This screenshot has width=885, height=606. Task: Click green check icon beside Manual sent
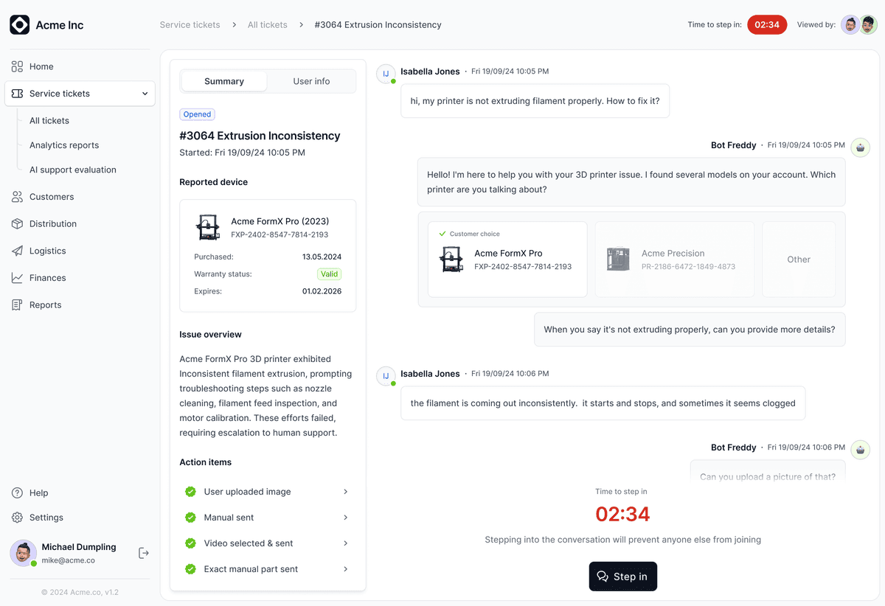click(x=190, y=518)
